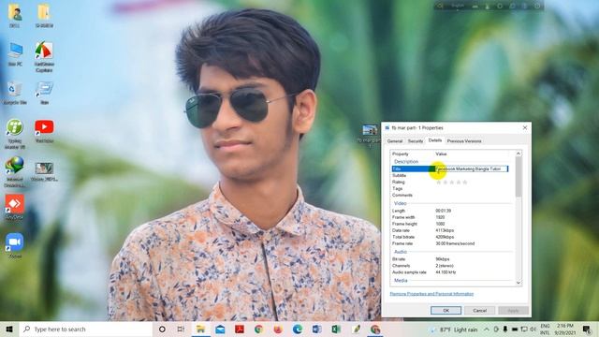Open Adobe Acrobat from taskbar
This screenshot has height=337, width=599.
[x=240, y=329]
